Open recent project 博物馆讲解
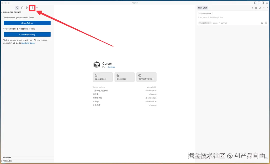The image size is (270, 164). [124, 98]
